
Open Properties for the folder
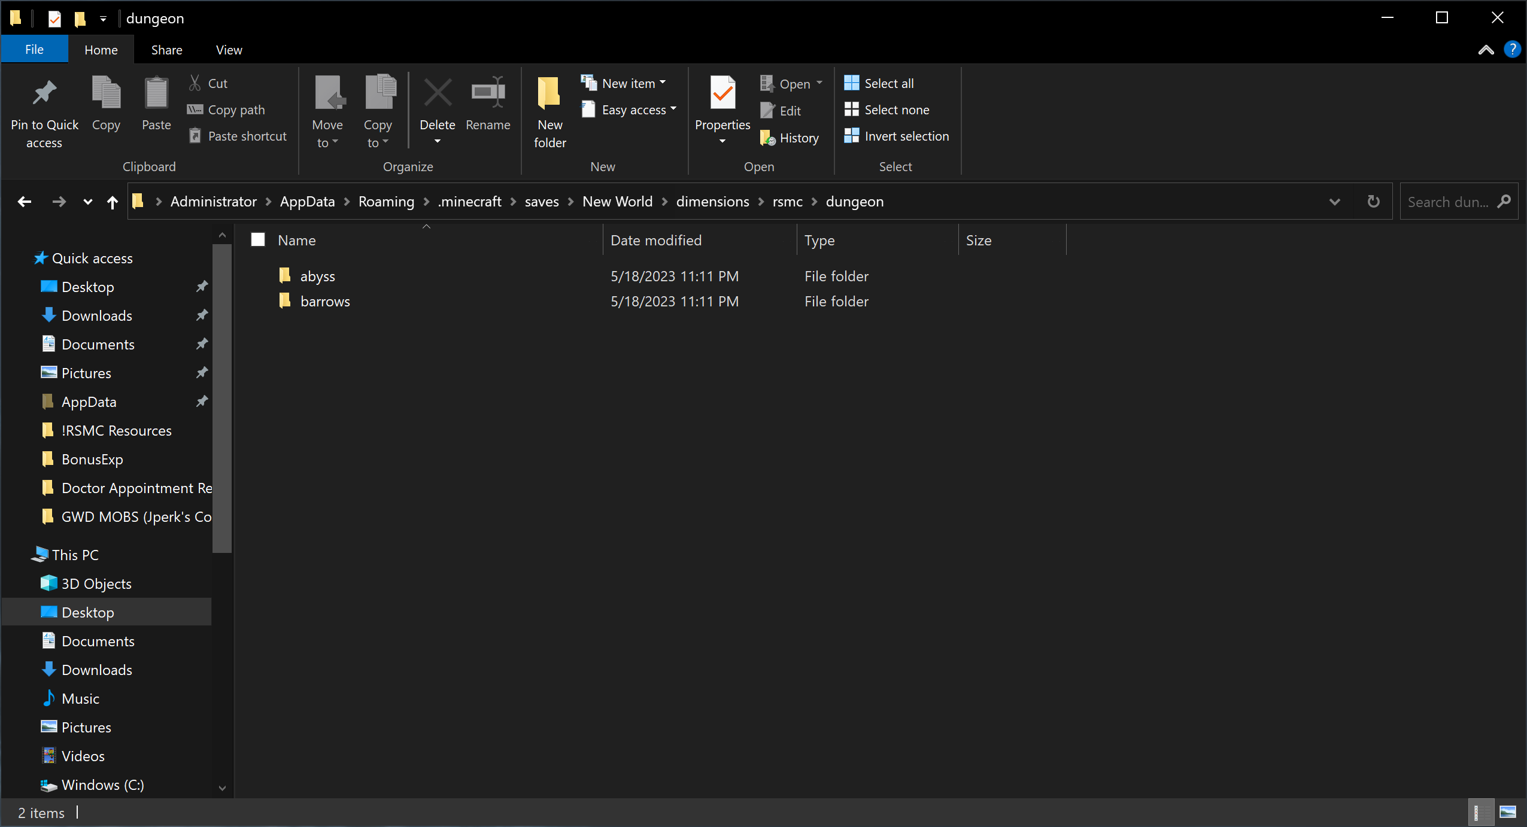coord(721,111)
